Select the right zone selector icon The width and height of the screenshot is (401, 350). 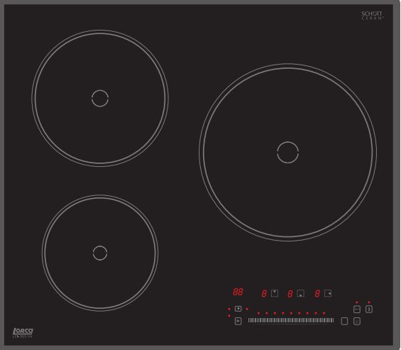[x=328, y=293]
